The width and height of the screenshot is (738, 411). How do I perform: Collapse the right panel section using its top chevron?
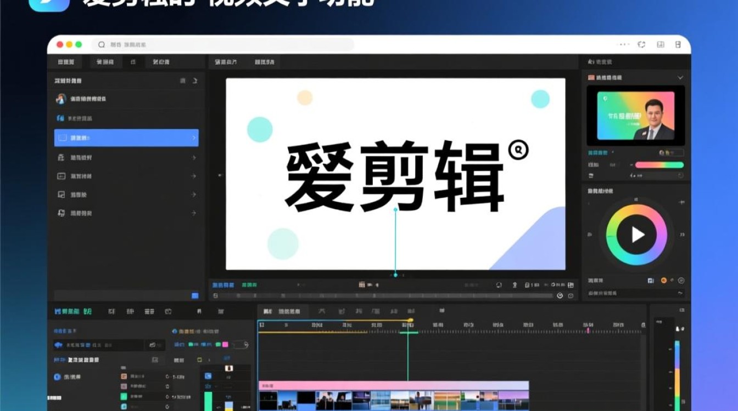click(x=680, y=78)
